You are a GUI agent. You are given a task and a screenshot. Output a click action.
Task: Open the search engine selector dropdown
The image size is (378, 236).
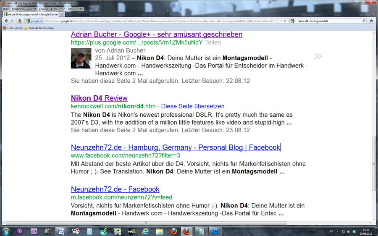pyautogui.click(x=293, y=21)
